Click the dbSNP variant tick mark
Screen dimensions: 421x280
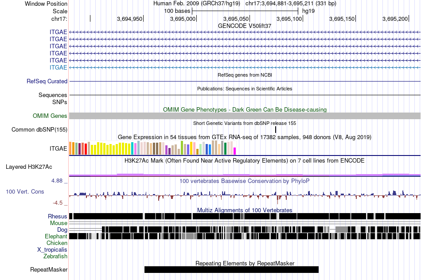tap(276, 129)
